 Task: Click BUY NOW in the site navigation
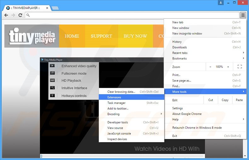pyautogui.click(x=135, y=36)
